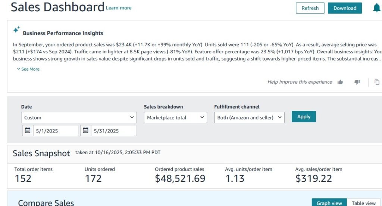
Task: Click the Download button
Action: (x=345, y=8)
